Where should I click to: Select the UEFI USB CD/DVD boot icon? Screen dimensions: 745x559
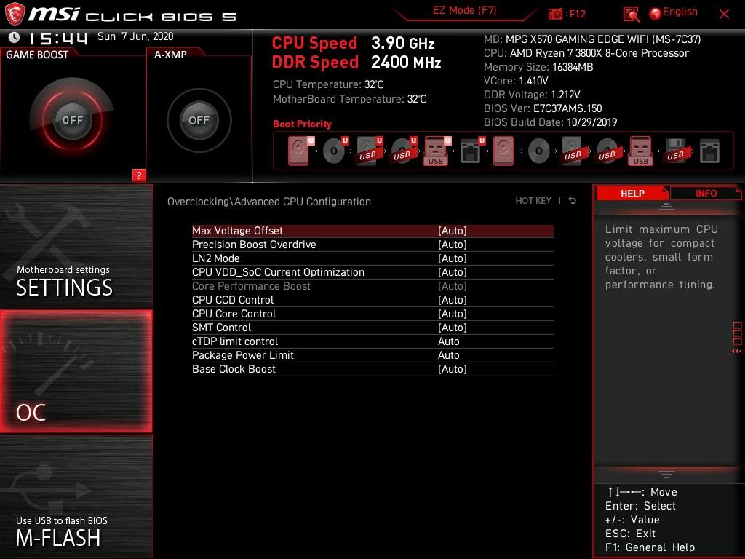tap(403, 151)
